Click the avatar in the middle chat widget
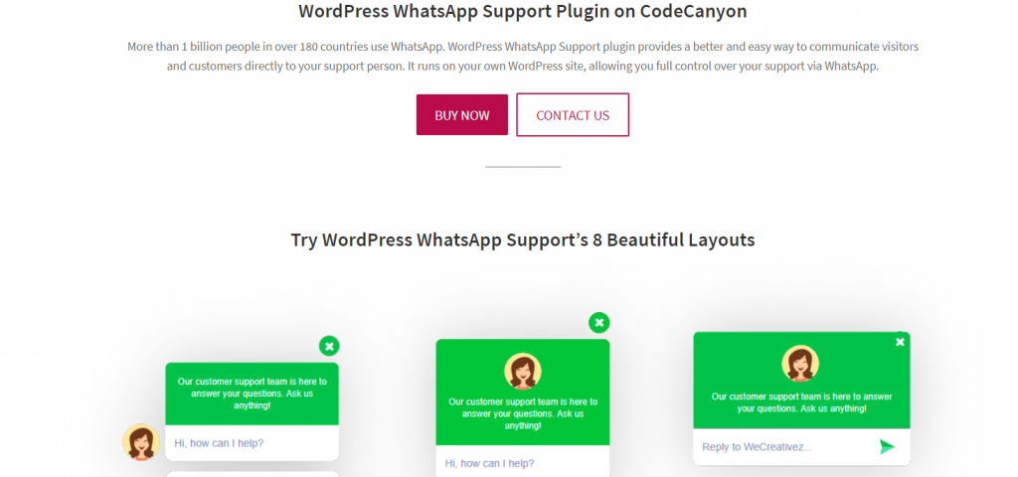Viewport: 1018px width, 477px height. tap(523, 372)
